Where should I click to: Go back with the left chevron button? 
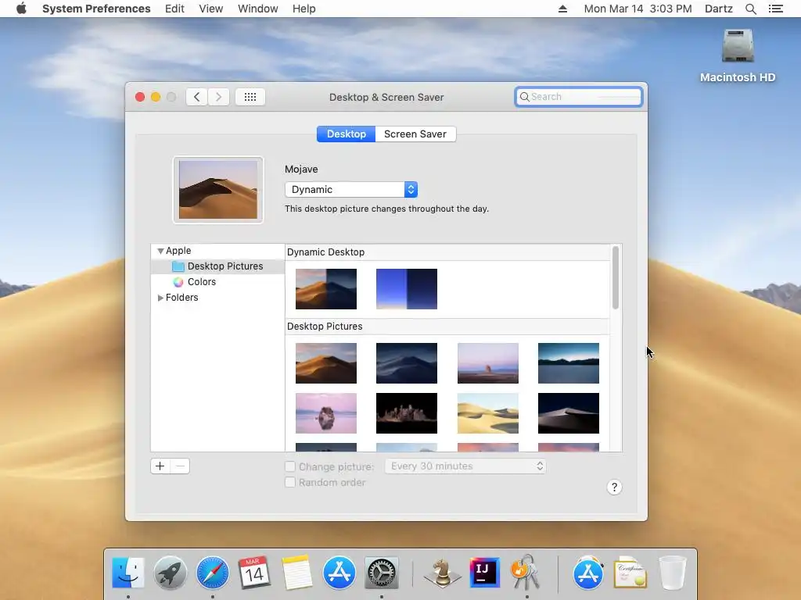[x=196, y=97]
